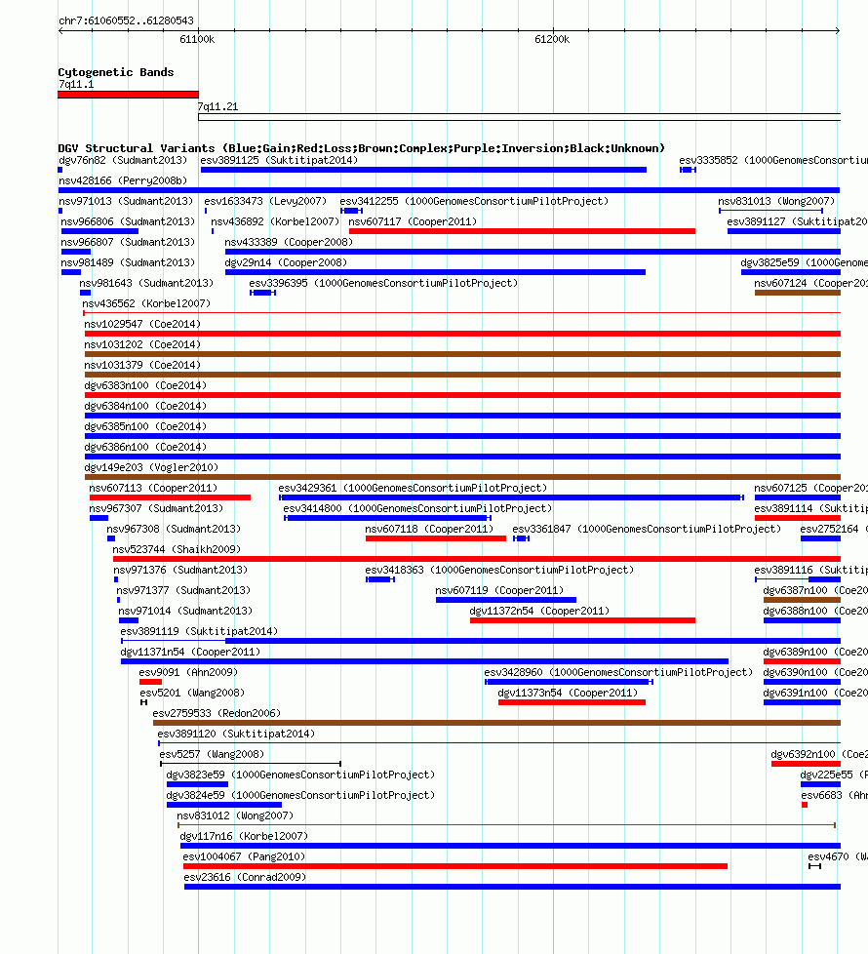
Task: Click dgv29n14 (Cooper2008) label
Action: pos(286,262)
